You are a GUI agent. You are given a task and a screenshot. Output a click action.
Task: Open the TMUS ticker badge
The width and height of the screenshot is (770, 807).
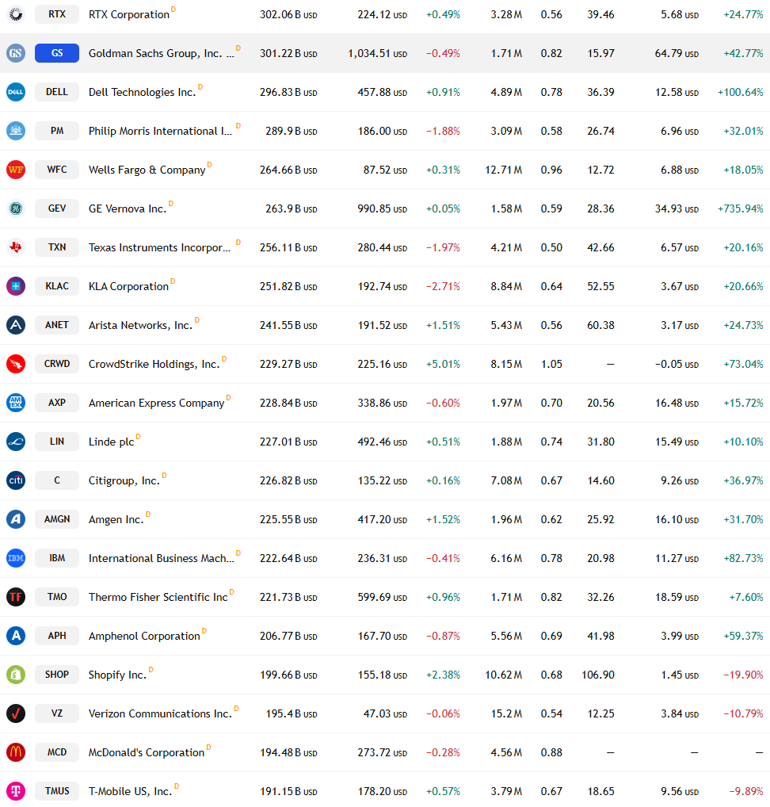[57, 791]
